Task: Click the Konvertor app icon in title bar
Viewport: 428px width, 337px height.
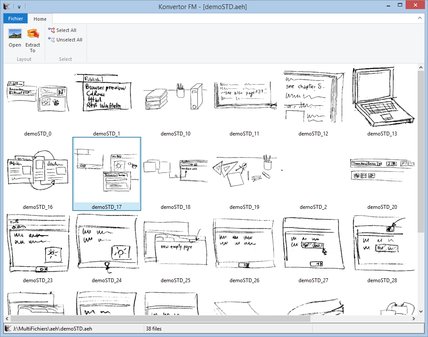Action: (x=6, y=6)
